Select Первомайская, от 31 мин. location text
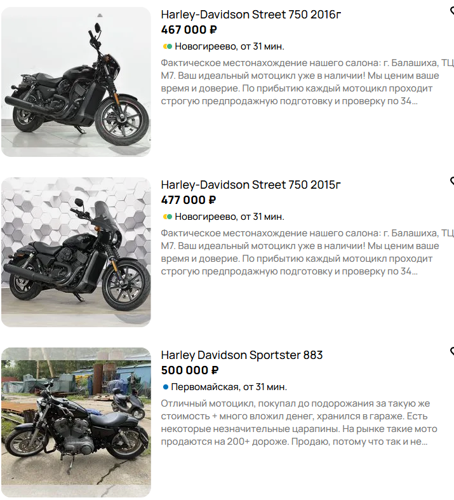The width and height of the screenshot is (454, 500). (x=229, y=387)
